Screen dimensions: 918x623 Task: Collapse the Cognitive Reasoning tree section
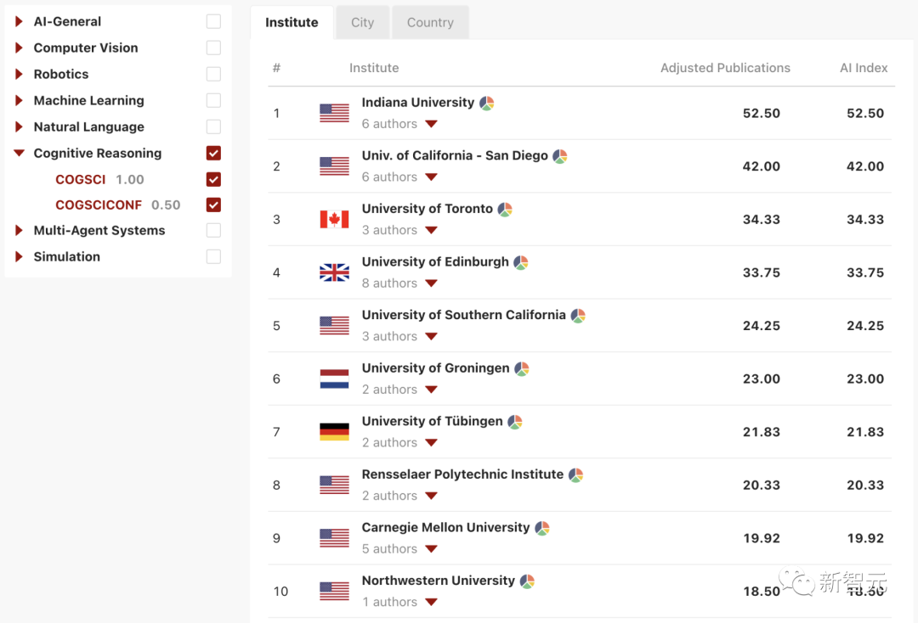click(x=20, y=154)
